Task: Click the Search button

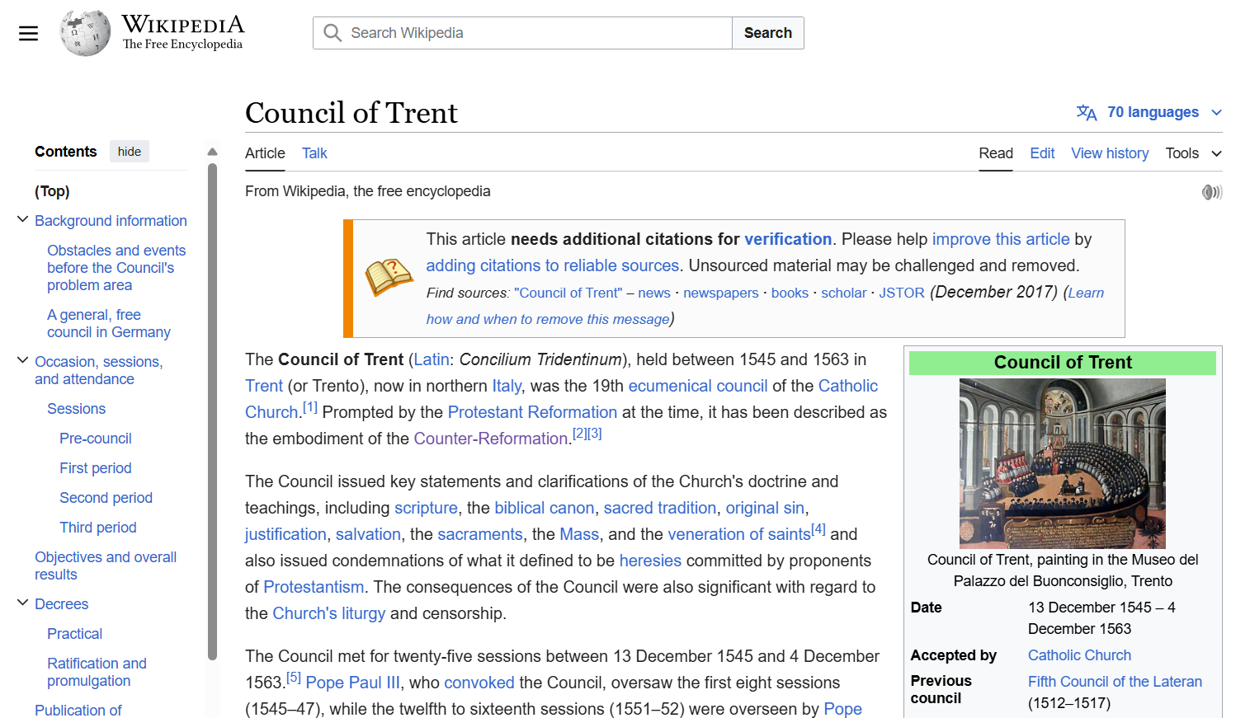Action: [767, 33]
